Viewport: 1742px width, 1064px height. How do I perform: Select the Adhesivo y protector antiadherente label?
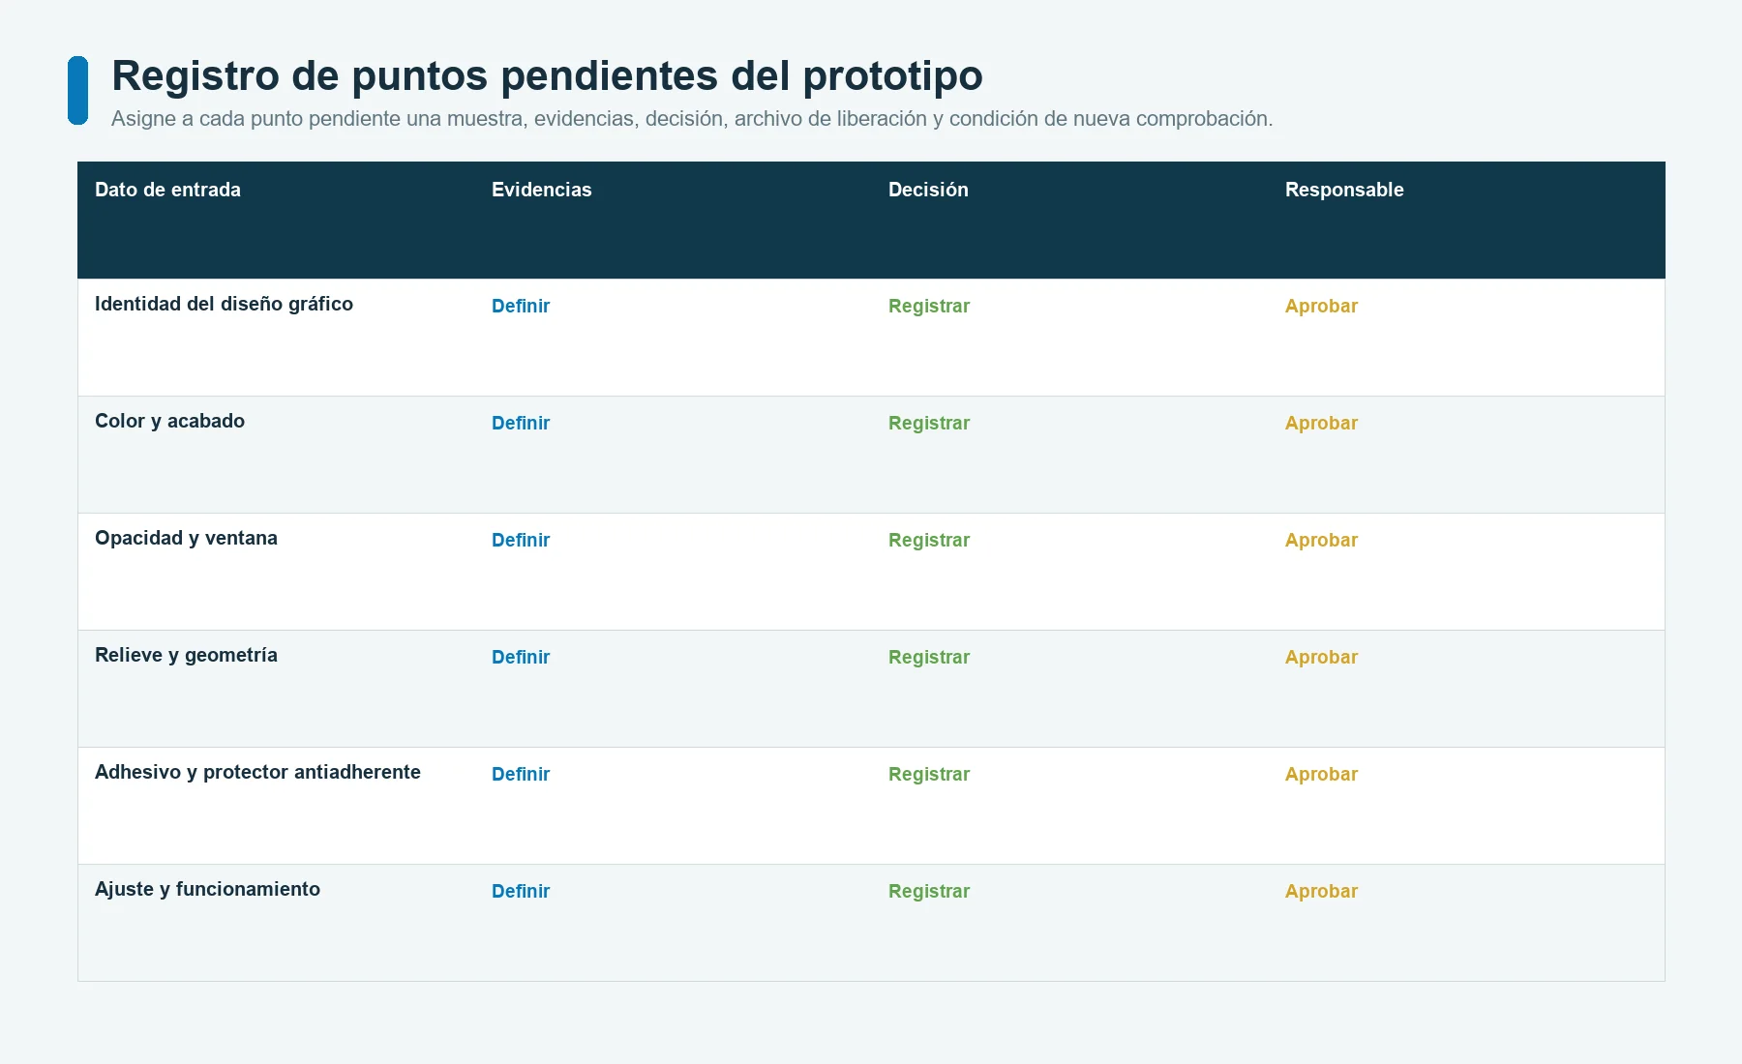pyautogui.click(x=257, y=772)
